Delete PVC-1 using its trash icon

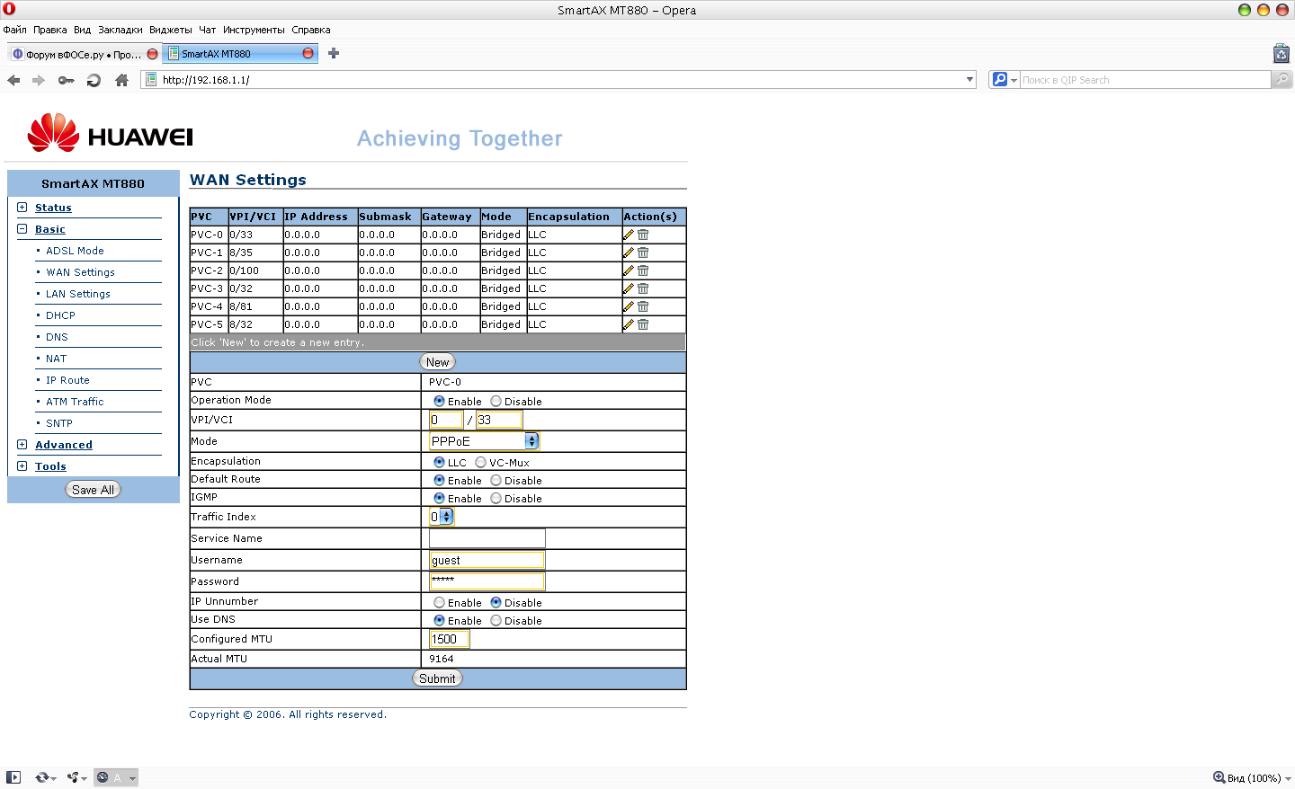point(643,253)
